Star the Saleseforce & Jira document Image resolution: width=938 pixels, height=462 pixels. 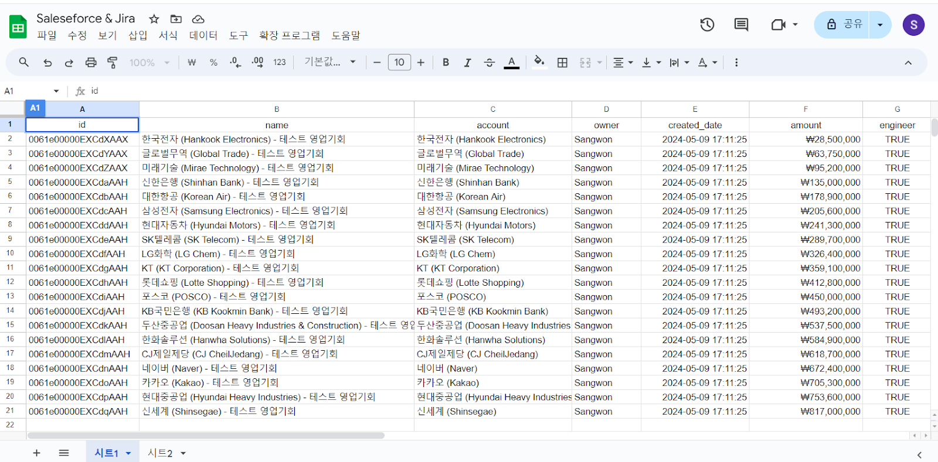(x=154, y=19)
